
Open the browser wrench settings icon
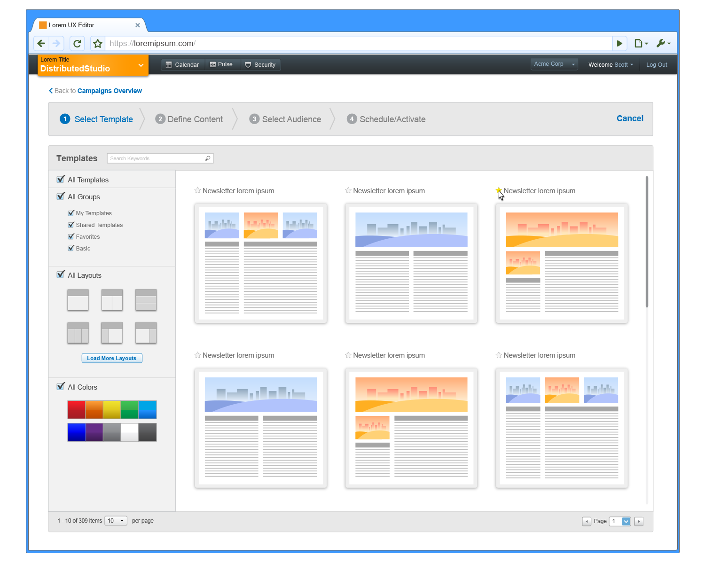[663, 44]
